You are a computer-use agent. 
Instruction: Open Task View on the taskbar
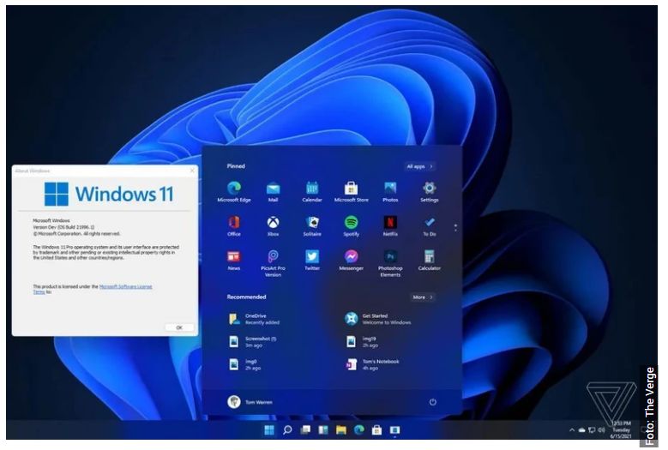[305, 430]
